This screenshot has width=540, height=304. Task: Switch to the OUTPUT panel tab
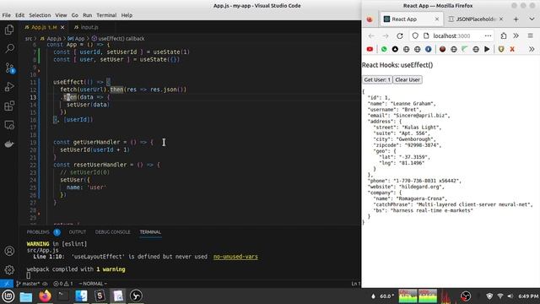[78, 232]
